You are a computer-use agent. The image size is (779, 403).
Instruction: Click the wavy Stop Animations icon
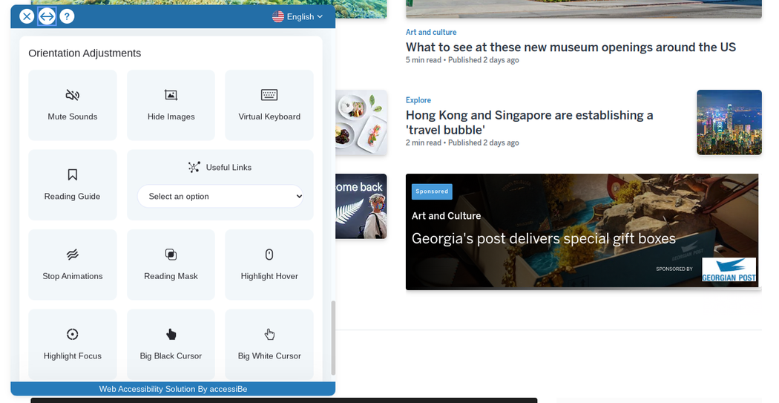pyautogui.click(x=73, y=255)
